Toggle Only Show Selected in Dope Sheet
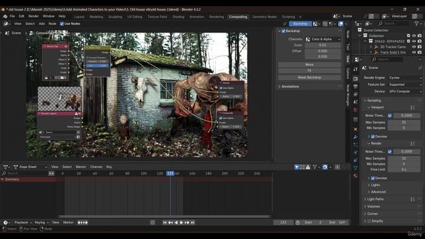425x239 pixels. pos(297,167)
